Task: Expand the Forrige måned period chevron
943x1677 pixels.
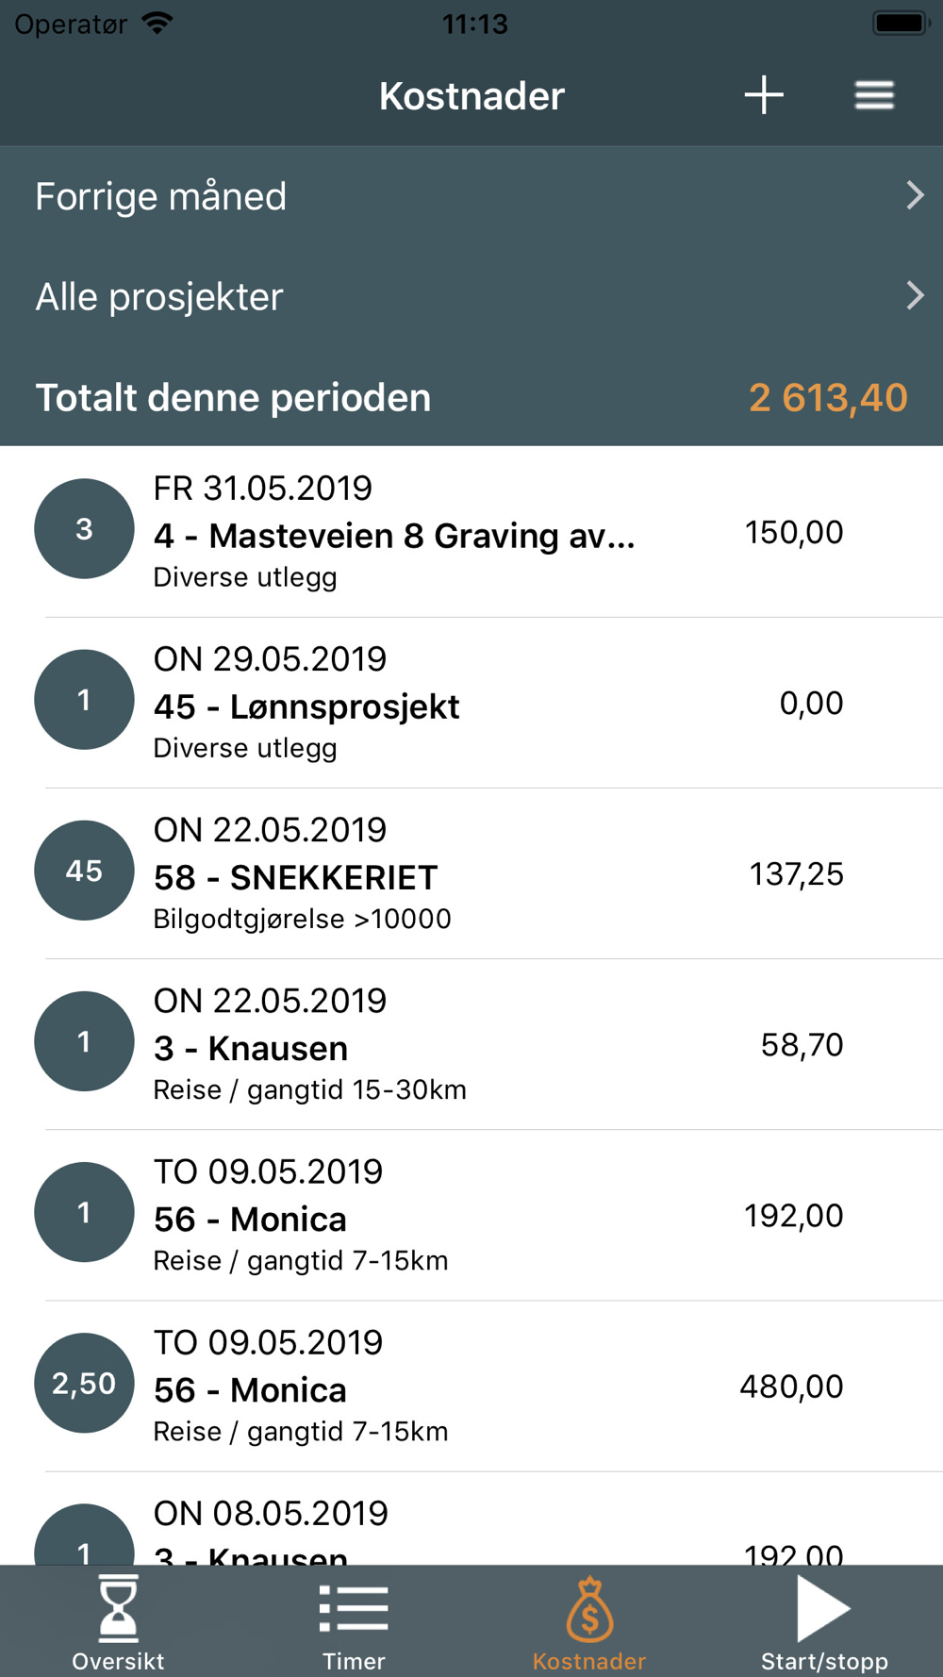Action: 914,196
